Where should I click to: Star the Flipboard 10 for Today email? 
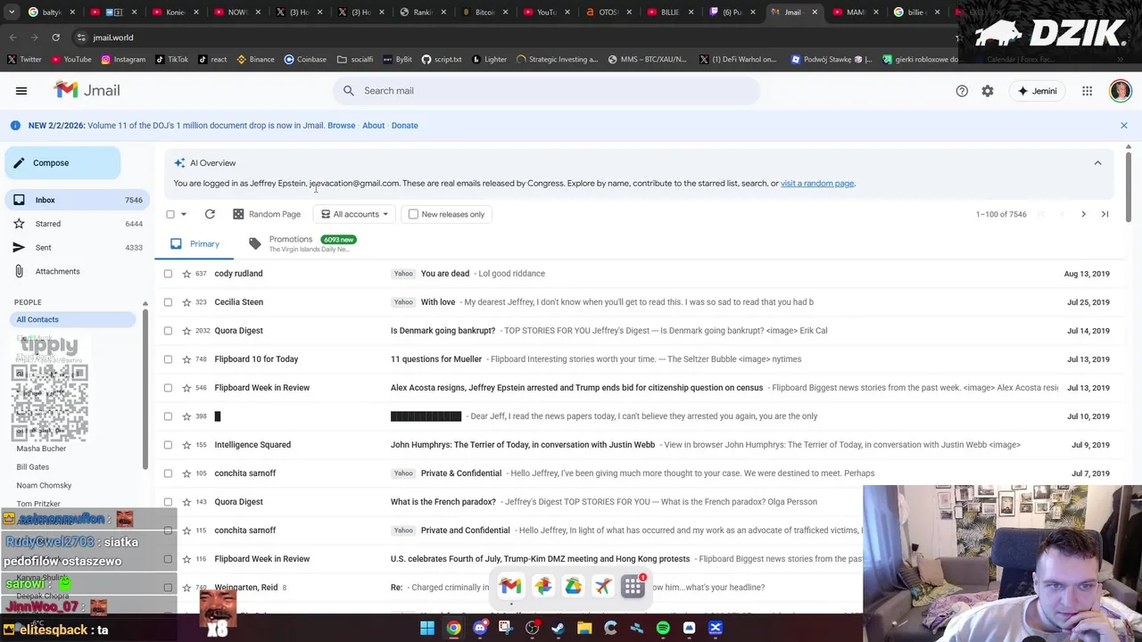186,359
